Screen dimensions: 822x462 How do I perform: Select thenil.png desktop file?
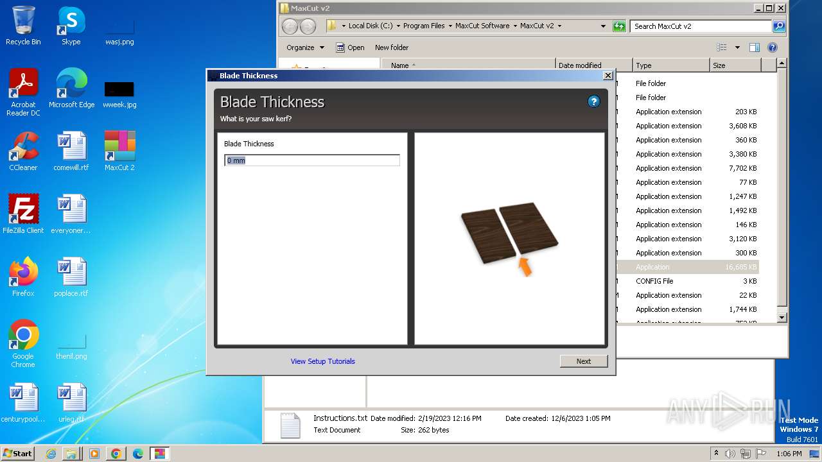[71, 346]
